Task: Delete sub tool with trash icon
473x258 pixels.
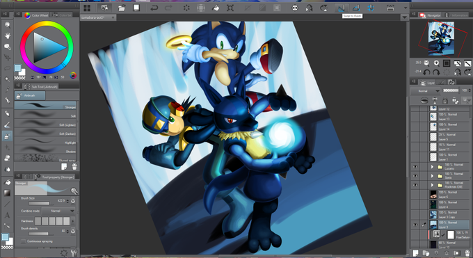Action: tap(74, 166)
